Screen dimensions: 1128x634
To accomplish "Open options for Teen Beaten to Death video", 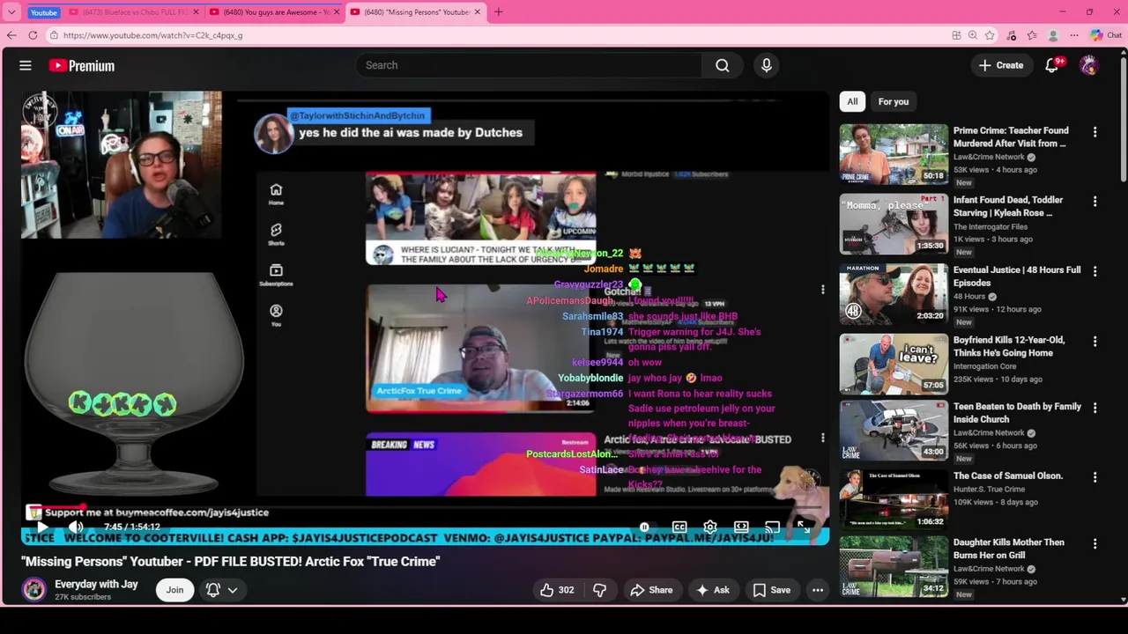I will point(1095,409).
